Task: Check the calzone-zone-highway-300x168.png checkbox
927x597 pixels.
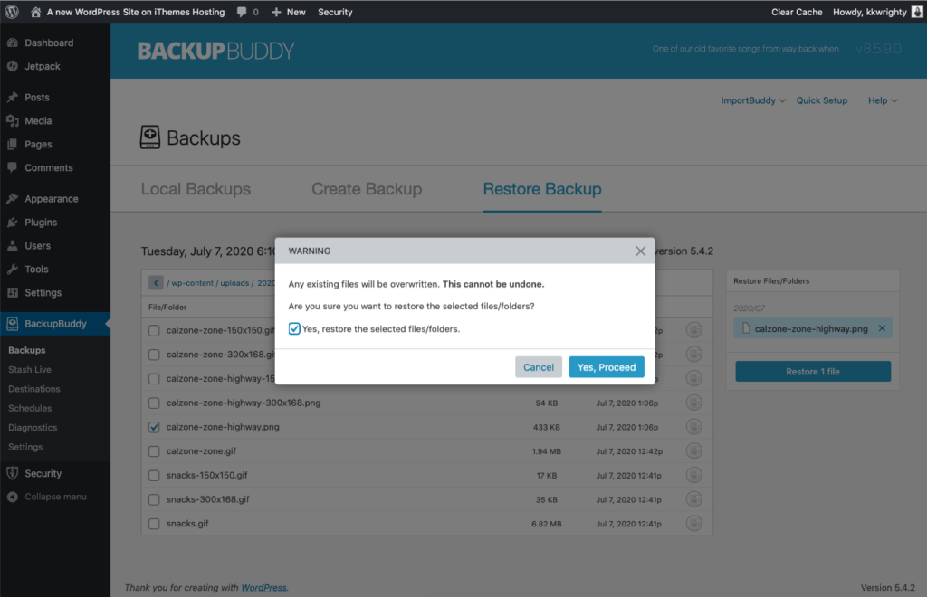Action: [x=154, y=403]
